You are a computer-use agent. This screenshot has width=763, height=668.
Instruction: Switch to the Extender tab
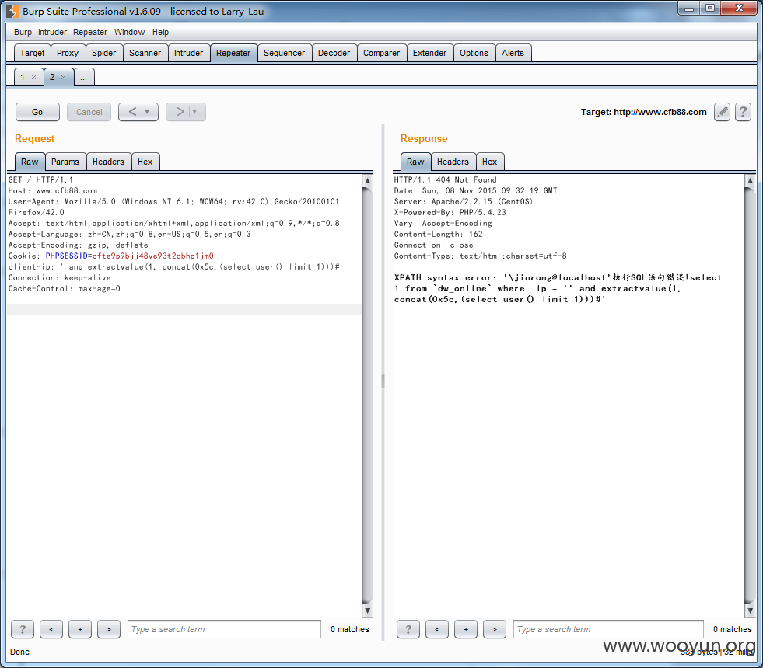pos(429,53)
